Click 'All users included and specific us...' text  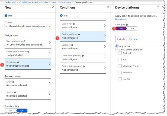click(x=25, y=45)
